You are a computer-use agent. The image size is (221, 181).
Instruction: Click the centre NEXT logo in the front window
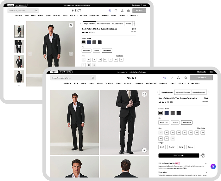[131, 78]
